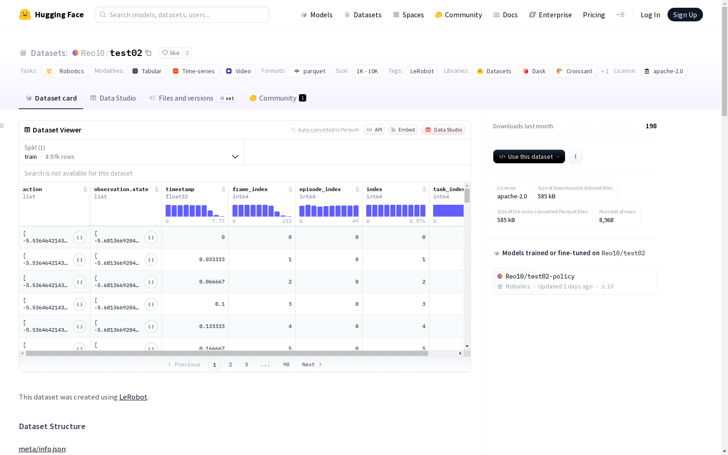Expand the train split dropdown
The height and width of the screenshot is (455, 728).
pos(131,152)
